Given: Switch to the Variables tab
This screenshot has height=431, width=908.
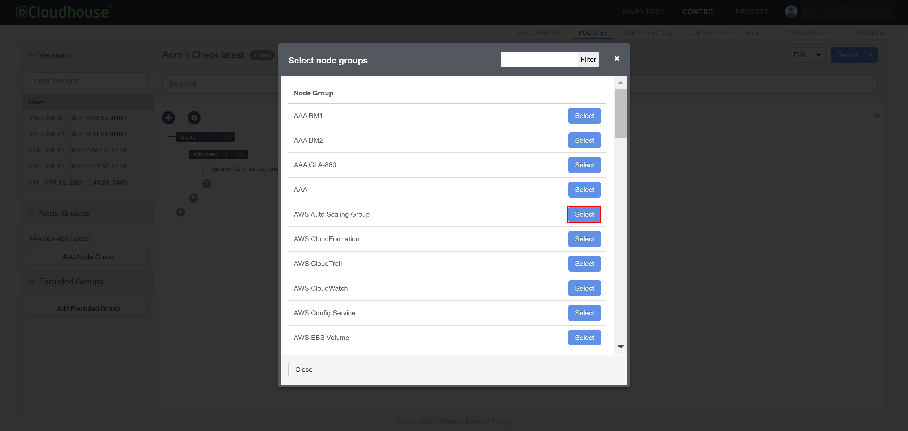Looking at the screenshot, I should (x=869, y=32).
